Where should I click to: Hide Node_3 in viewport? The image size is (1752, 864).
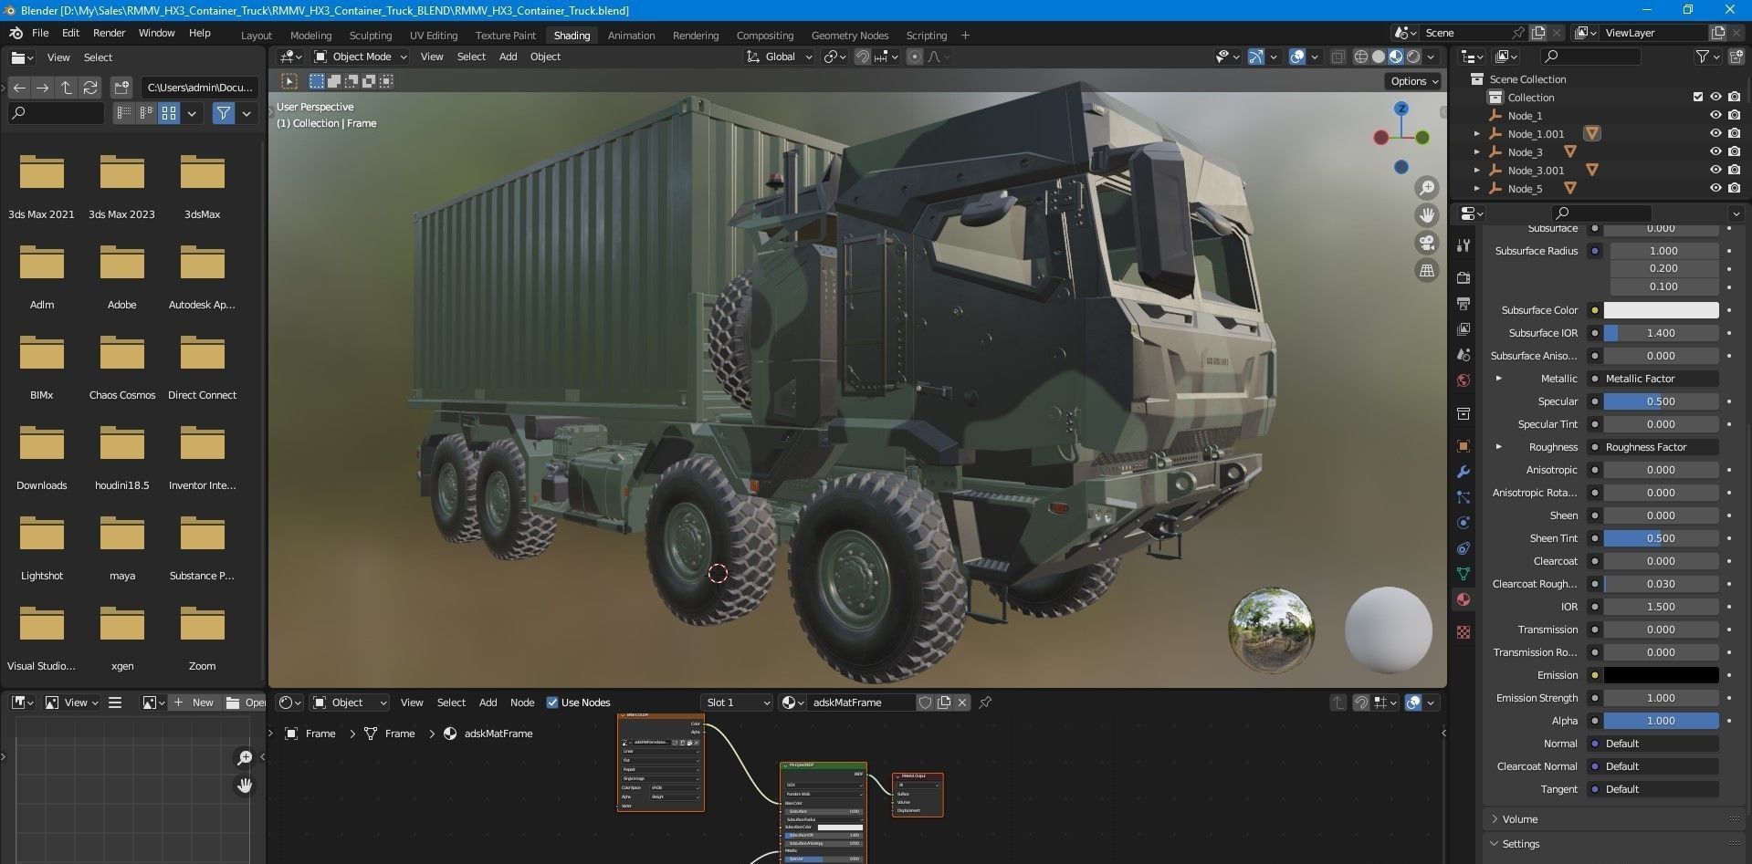[1715, 151]
